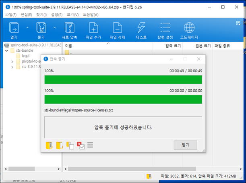The height and width of the screenshot is (183, 246).
Task: Click file list left scroll arrow
Action: click(x=66, y=169)
